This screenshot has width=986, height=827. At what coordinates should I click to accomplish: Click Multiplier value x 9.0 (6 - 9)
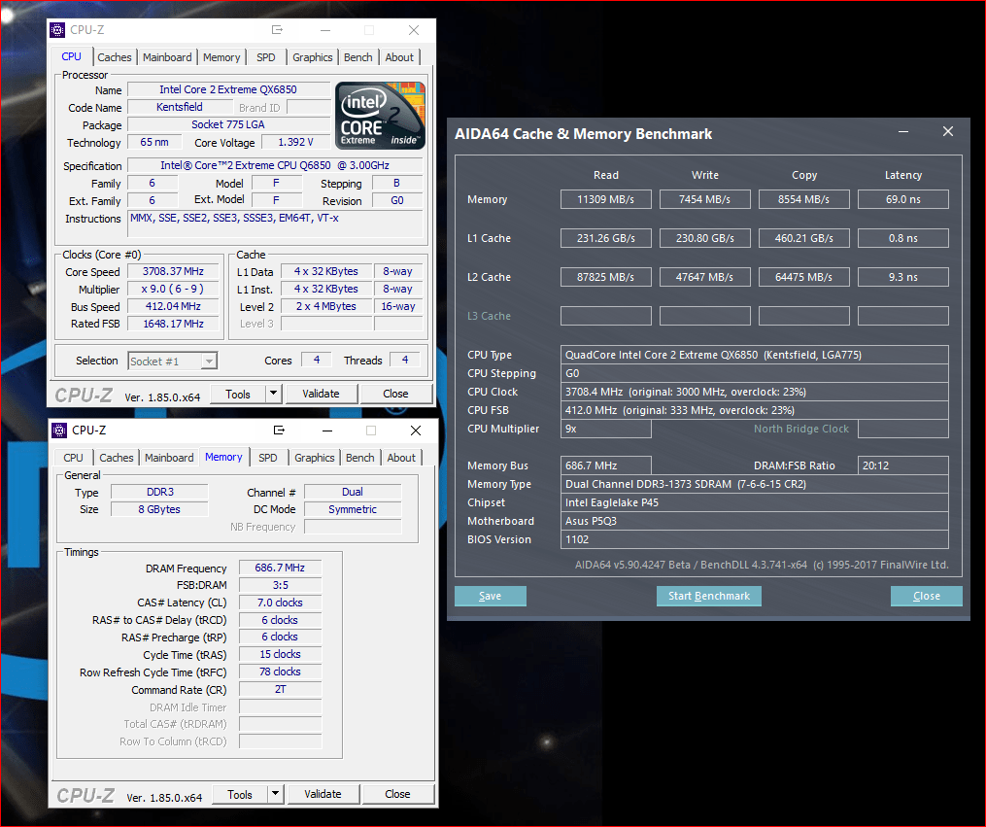173,290
